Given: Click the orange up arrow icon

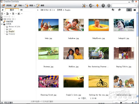Looking at the screenshot, I should [97, 6].
